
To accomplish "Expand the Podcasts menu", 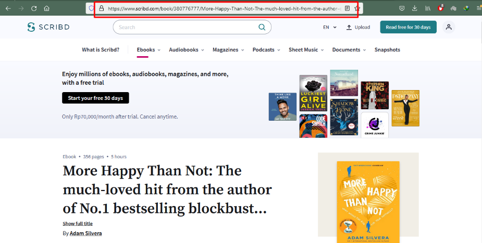I will click(x=266, y=50).
